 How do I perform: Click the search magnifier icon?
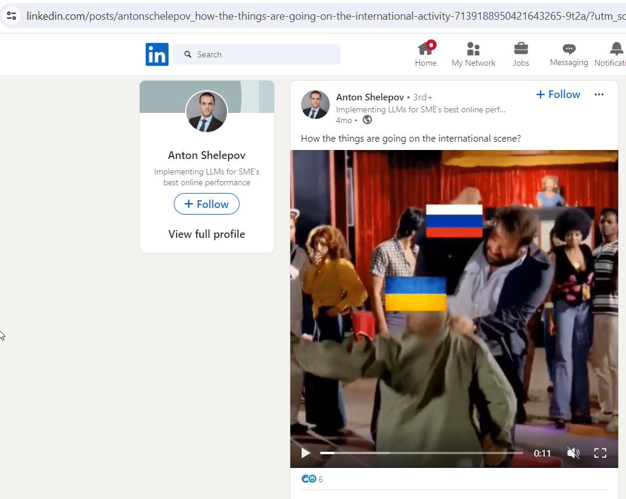188,54
